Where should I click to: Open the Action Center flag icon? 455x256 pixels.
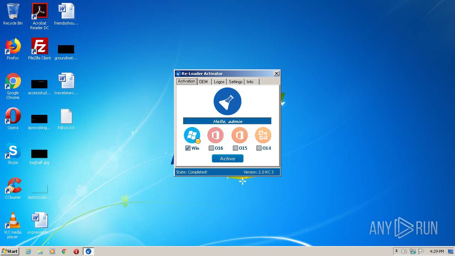[x=421, y=251]
